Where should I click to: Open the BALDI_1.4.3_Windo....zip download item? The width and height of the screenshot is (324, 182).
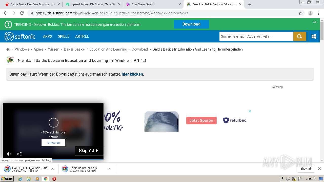point(26,169)
